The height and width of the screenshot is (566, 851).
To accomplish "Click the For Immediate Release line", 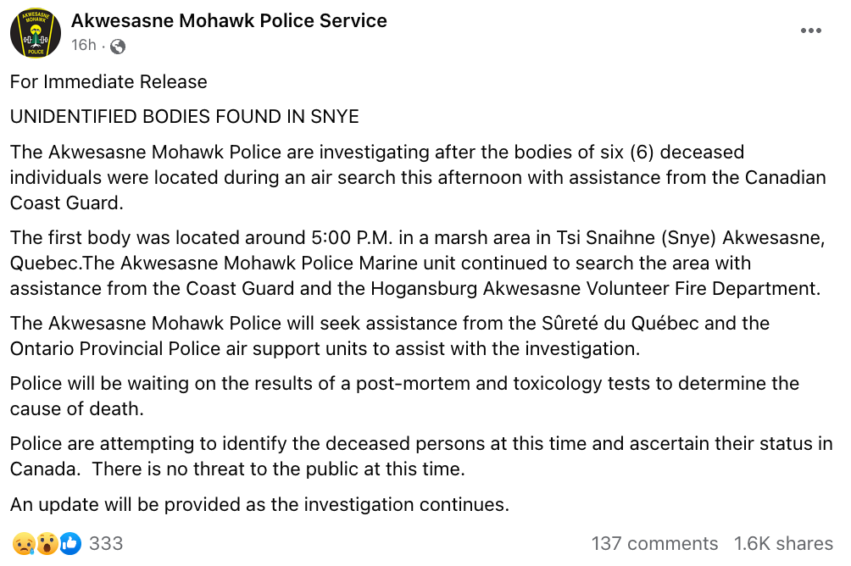I will 108,82.
